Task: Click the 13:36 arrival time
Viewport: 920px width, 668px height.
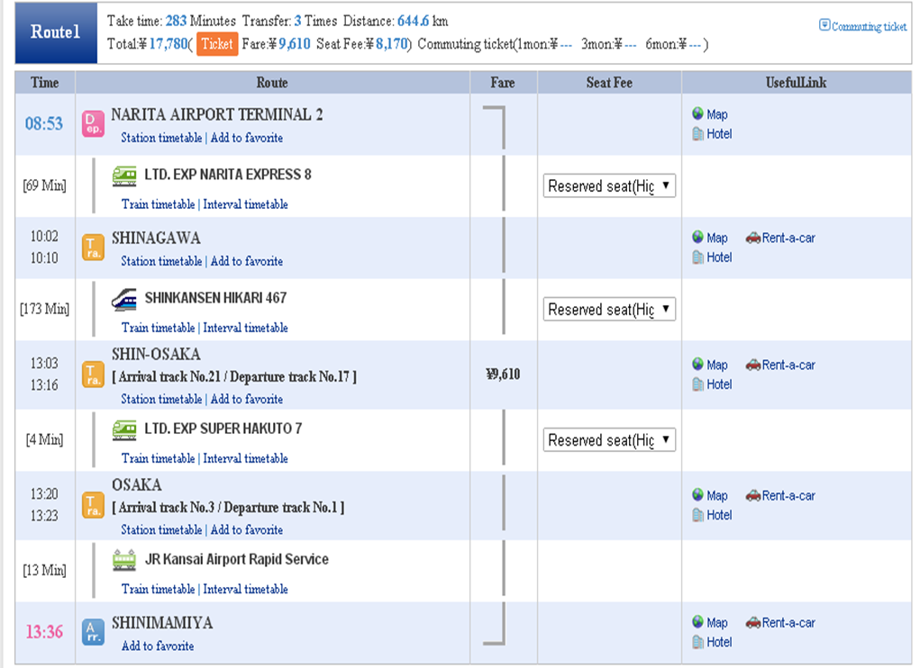Action: [44, 632]
